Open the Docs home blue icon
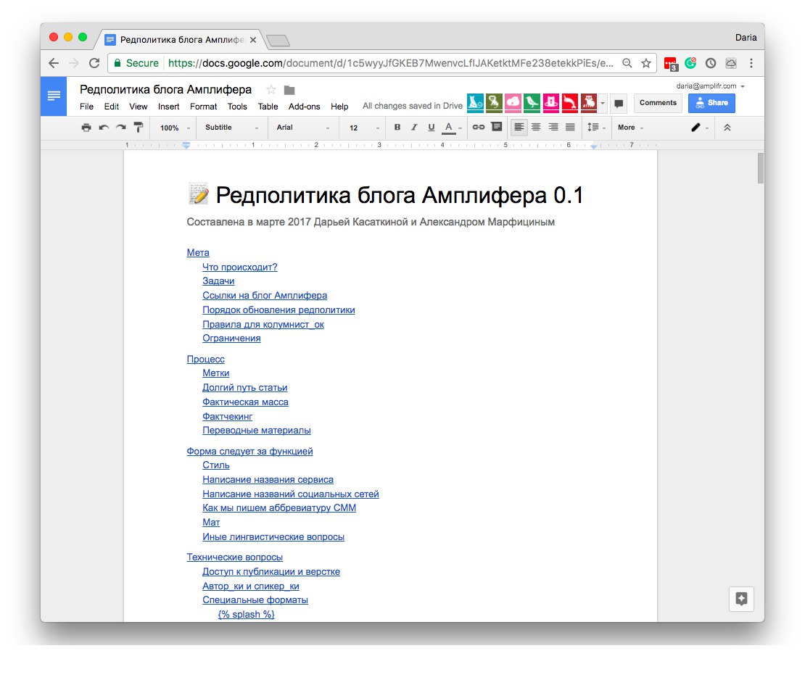Screen dimensions: 805x680 pos(54,96)
